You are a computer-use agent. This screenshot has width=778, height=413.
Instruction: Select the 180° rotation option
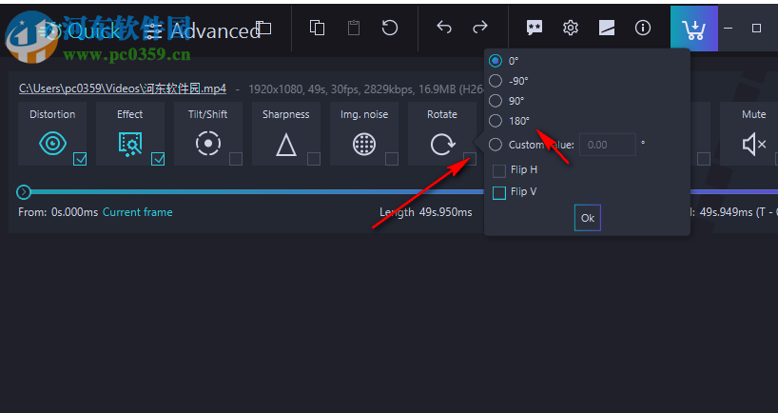tap(496, 121)
